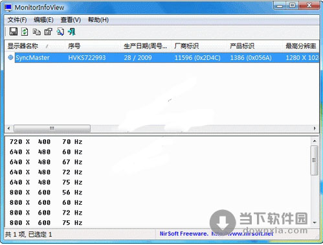Sort by 显示器名称 column header
The width and height of the screenshot is (323, 245).
[34, 46]
